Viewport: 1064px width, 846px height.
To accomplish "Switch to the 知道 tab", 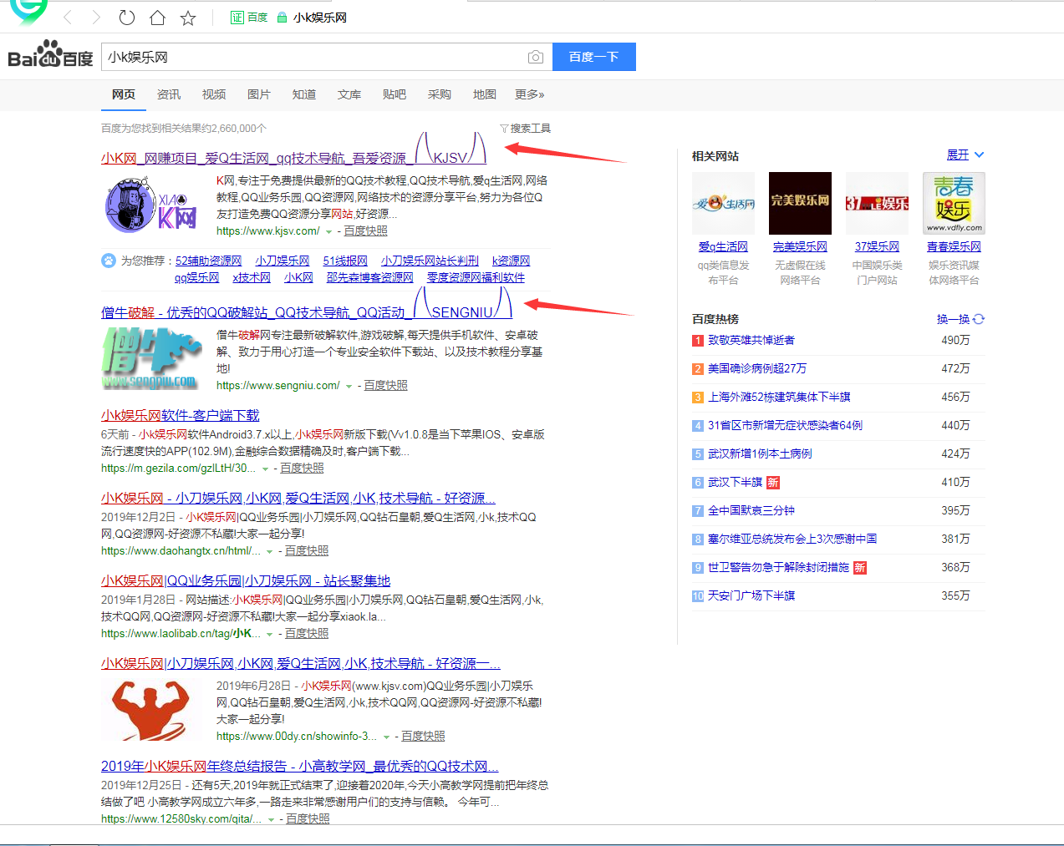I will [304, 94].
